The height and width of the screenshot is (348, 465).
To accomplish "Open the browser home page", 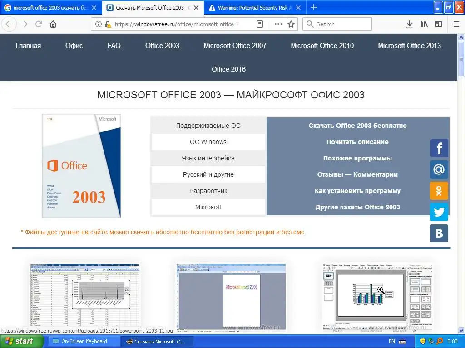I will (x=53, y=24).
